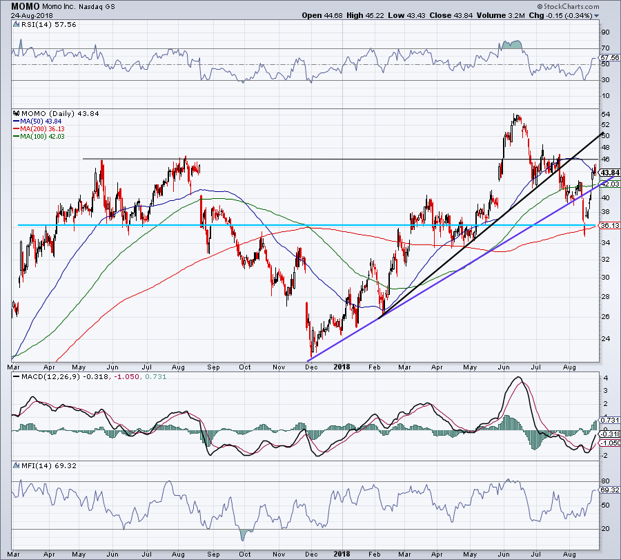Click the 80 level on MFI axis
This screenshot has width=621, height=560.
(x=606, y=481)
